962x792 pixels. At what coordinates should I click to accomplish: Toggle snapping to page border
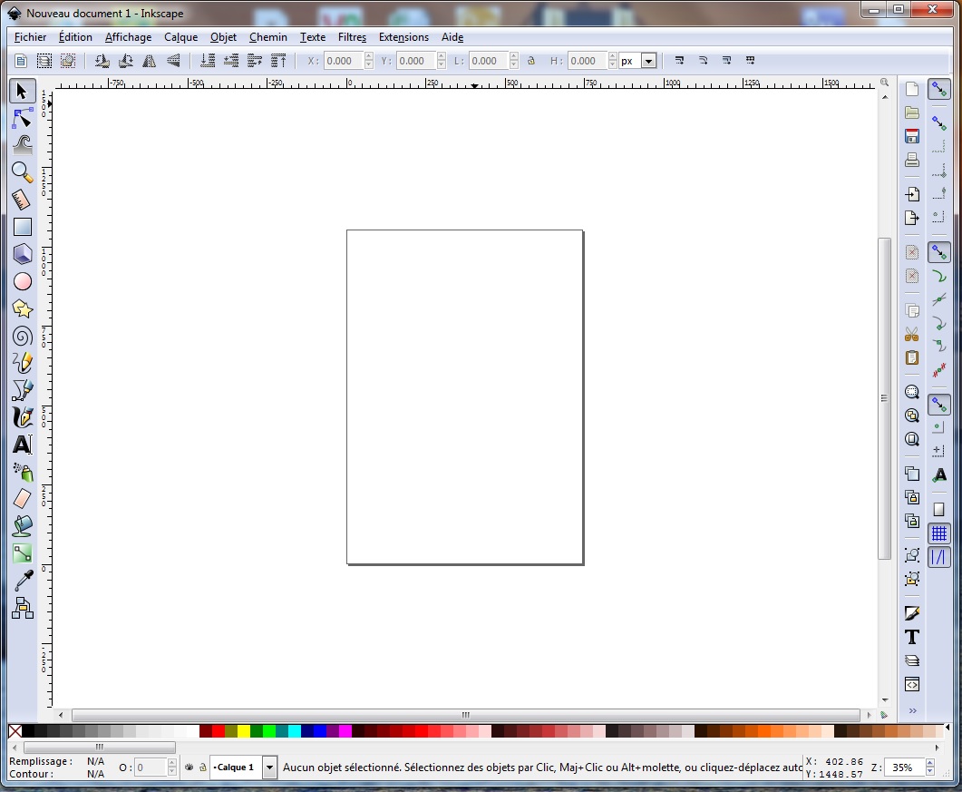pyautogui.click(x=939, y=510)
